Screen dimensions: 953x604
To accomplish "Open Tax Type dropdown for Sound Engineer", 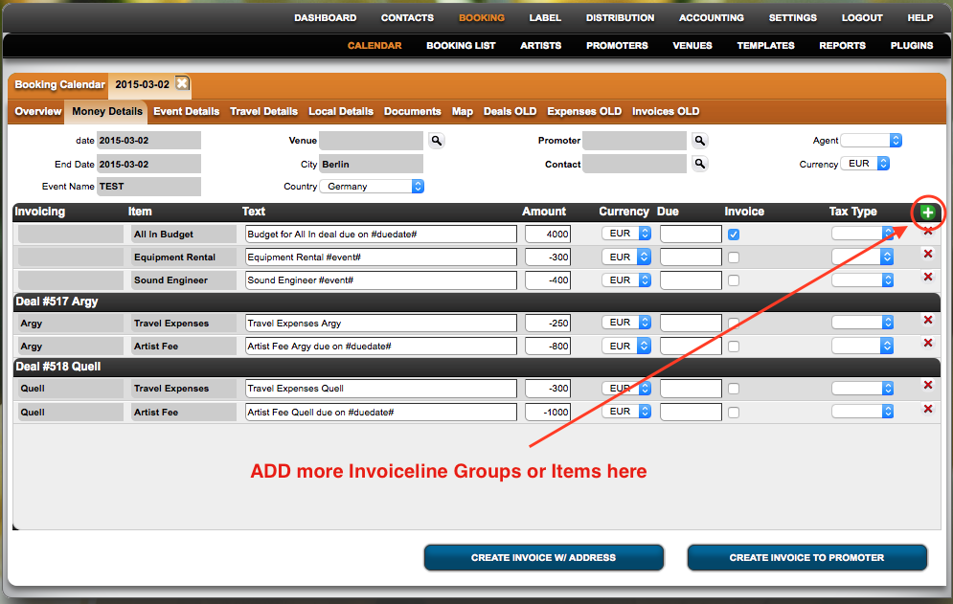I will tap(863, 280).
